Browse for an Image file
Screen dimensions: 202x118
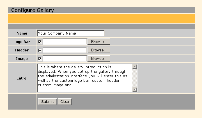[x=98, y=58]
